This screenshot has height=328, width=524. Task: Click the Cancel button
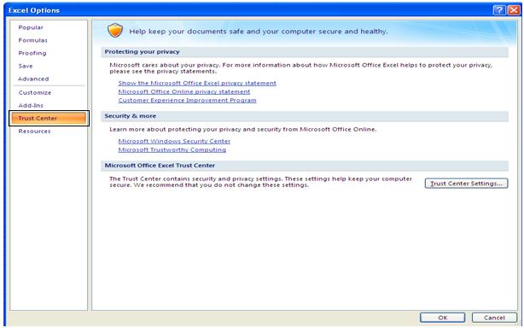coord(494,318)
